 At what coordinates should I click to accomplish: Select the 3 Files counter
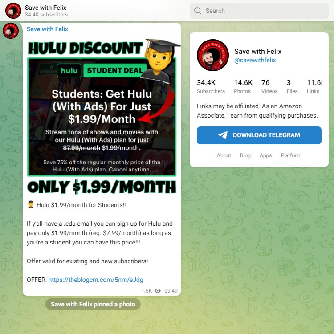click(292, 86)
